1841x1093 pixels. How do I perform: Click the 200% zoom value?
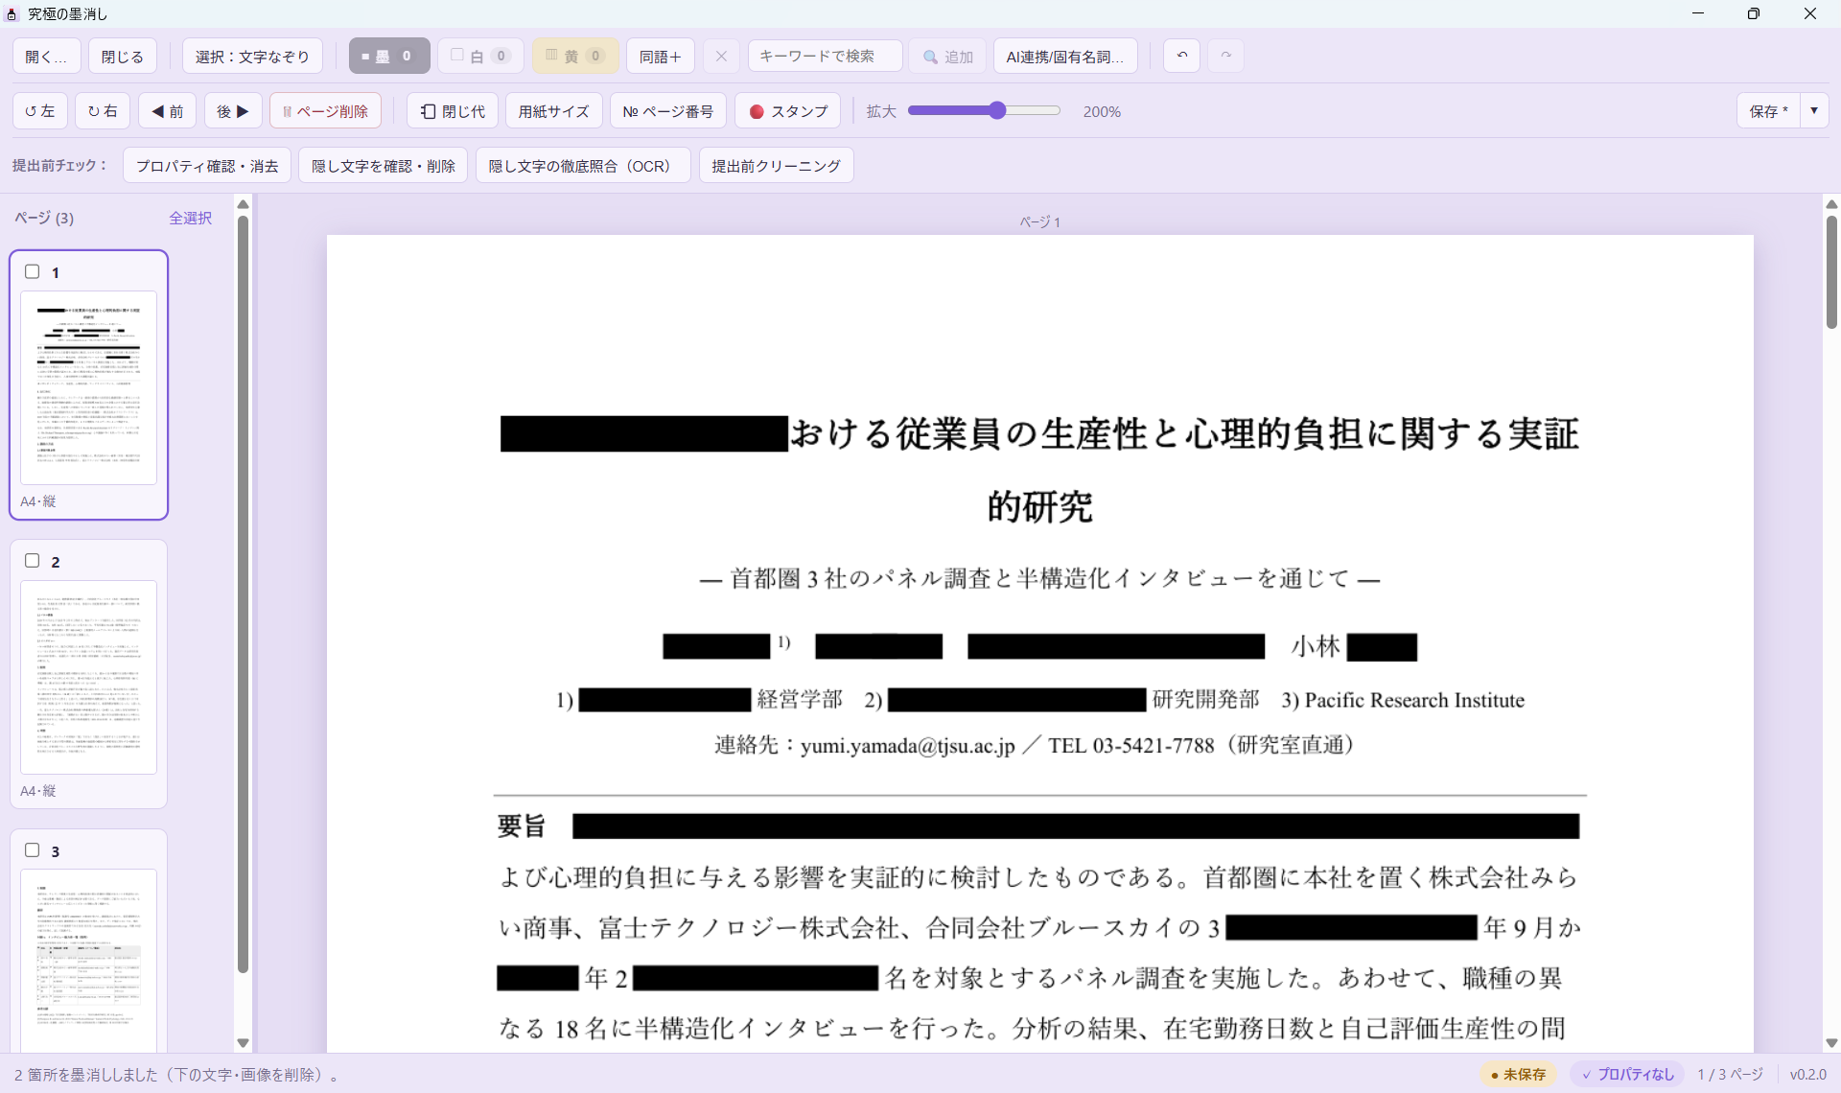tap(1102, 112)
